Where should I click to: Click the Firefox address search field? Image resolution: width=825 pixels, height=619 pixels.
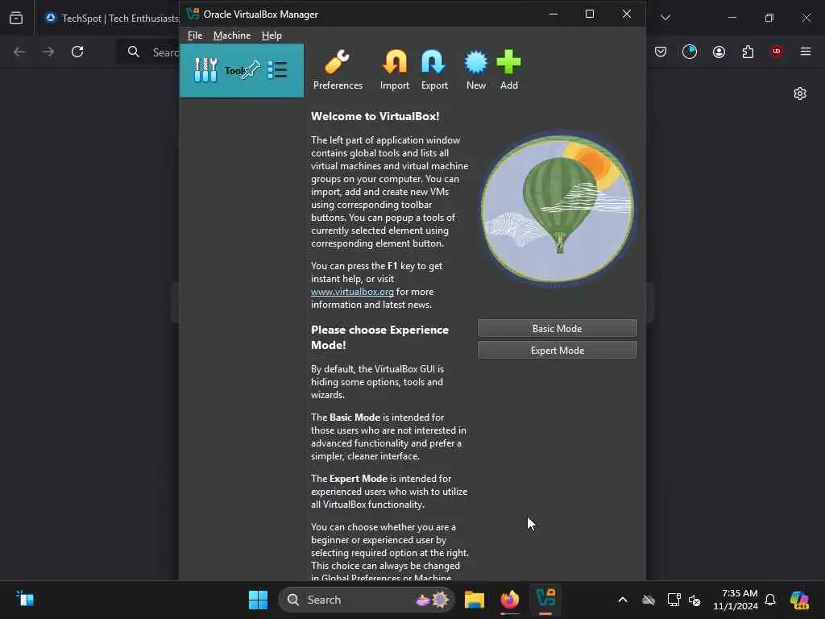pyautogui.click(x=148, y=52)
